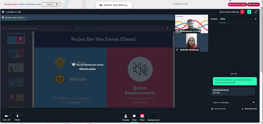Open green P profile avatar
The height and width of the screenshot is (124, 263).
coord(249,12)
